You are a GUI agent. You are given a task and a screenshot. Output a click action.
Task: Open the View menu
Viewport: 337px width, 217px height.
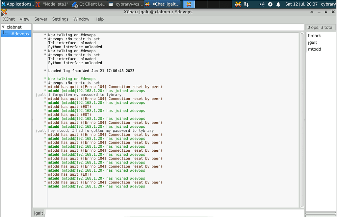(x=24, y=19)
